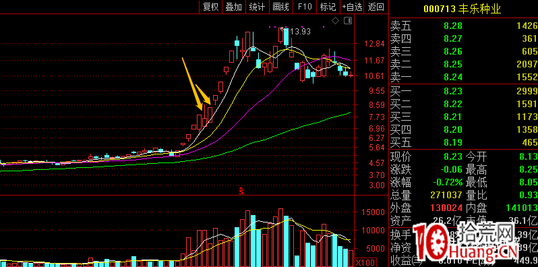This screenshot has height=267, width=538.
Task: Click the 10.61 price axis label
Action: [374, 76]
